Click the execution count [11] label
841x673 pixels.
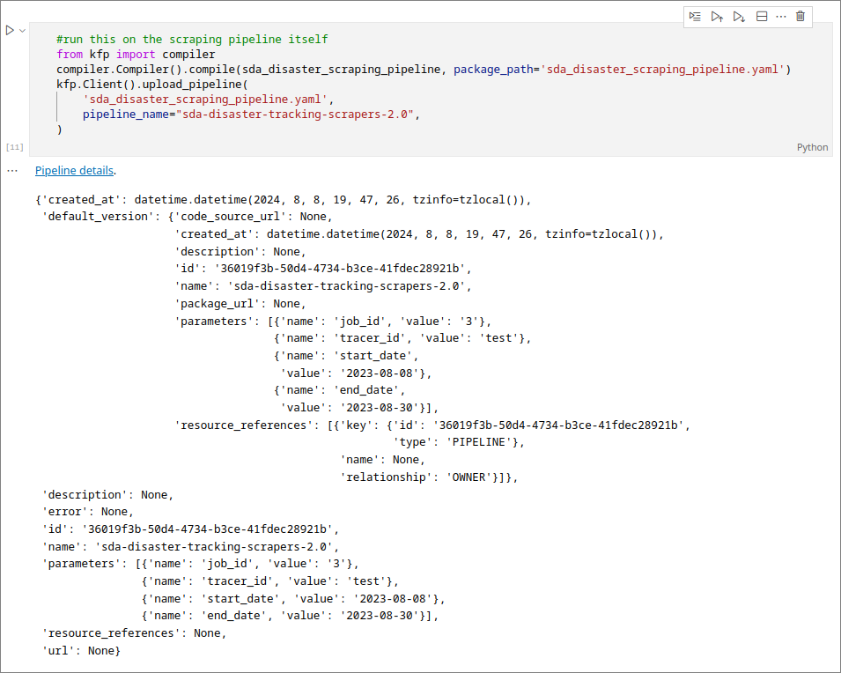(14, 147)
